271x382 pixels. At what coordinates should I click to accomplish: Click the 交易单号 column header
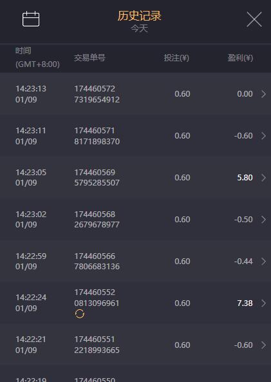89,58
